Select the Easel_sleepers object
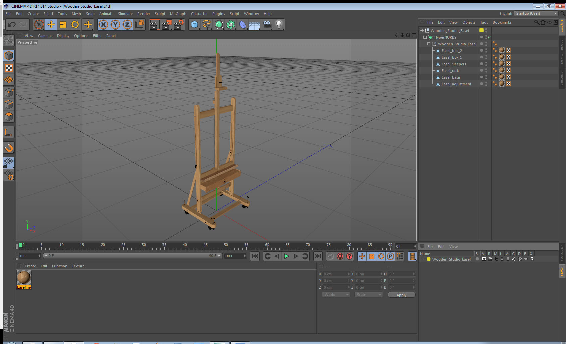Viewport: 566px width, 344px height. 454,64
